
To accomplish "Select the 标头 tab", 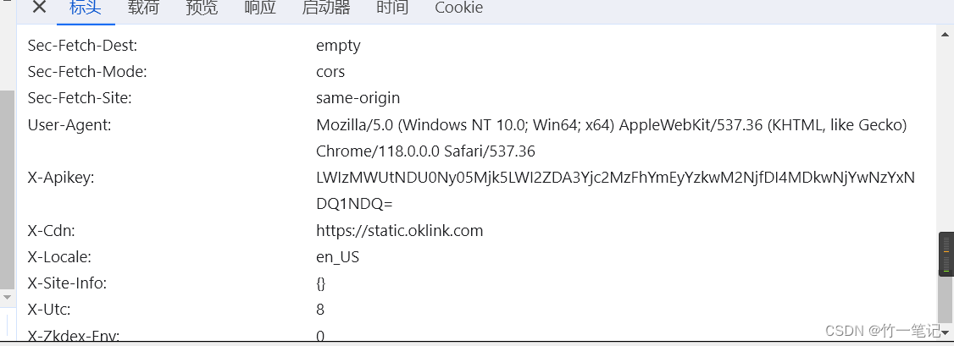I will click(x=86, y=8).
